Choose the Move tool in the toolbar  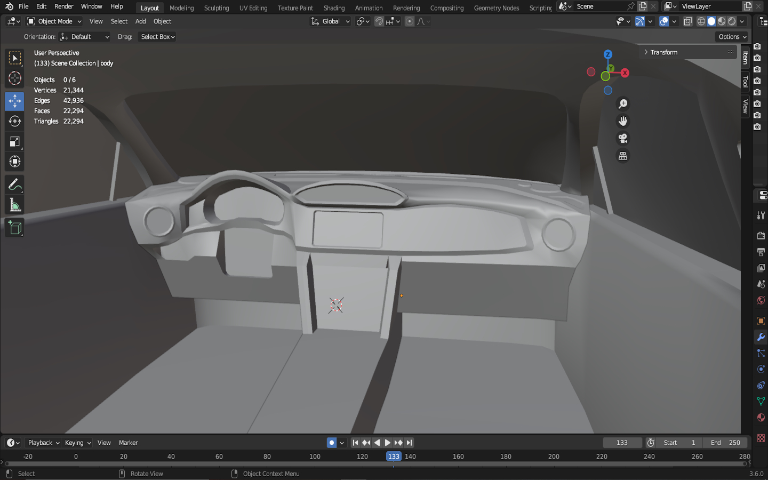(x=14, y=101)
